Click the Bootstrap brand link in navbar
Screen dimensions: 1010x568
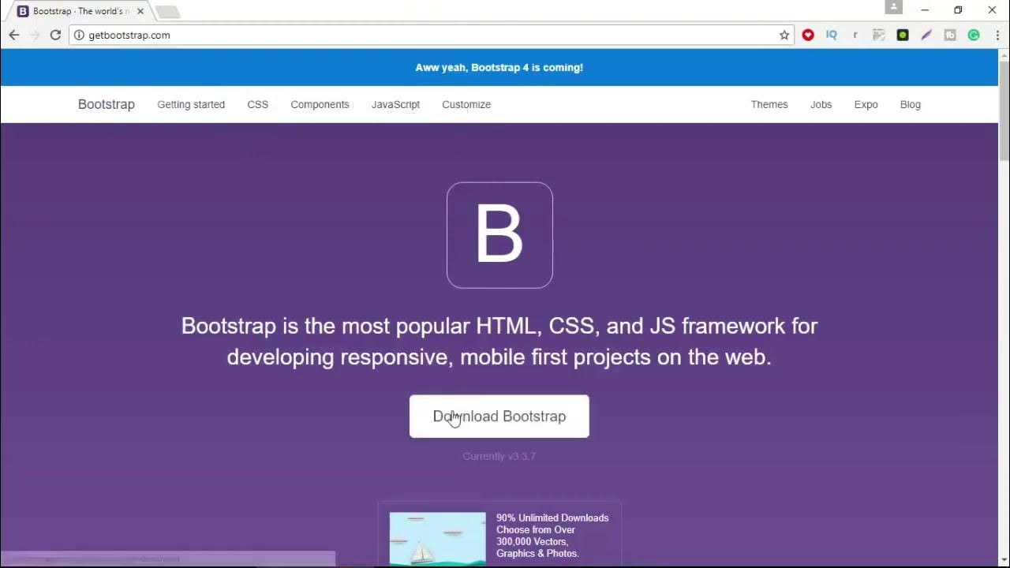tap(107, 104)
